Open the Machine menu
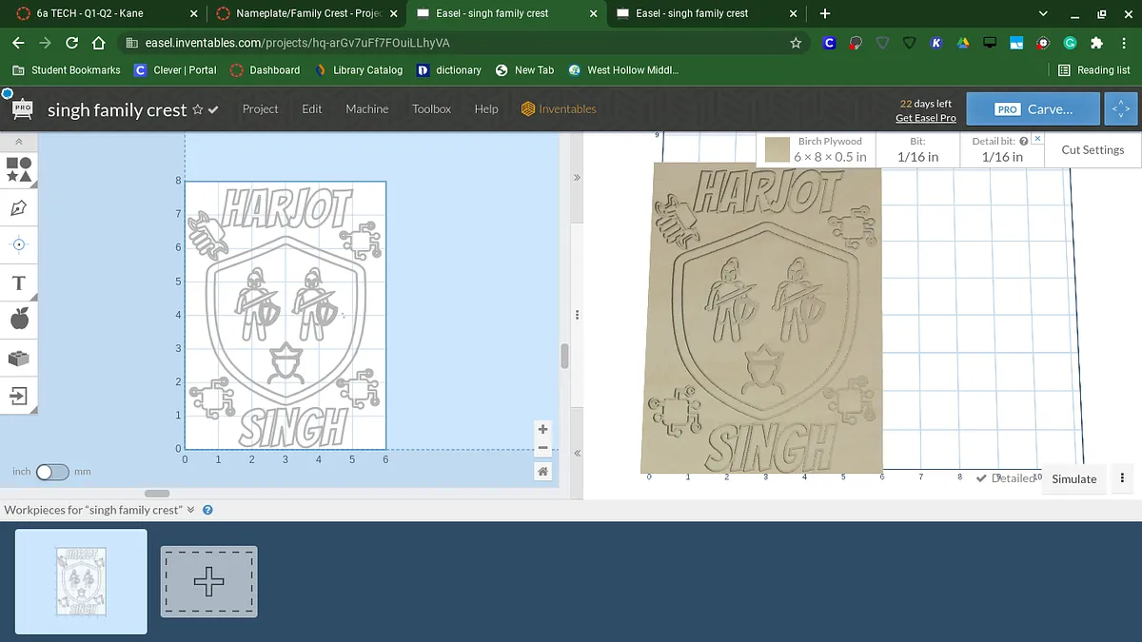The image size is (1142, 642). coord(366,109)
